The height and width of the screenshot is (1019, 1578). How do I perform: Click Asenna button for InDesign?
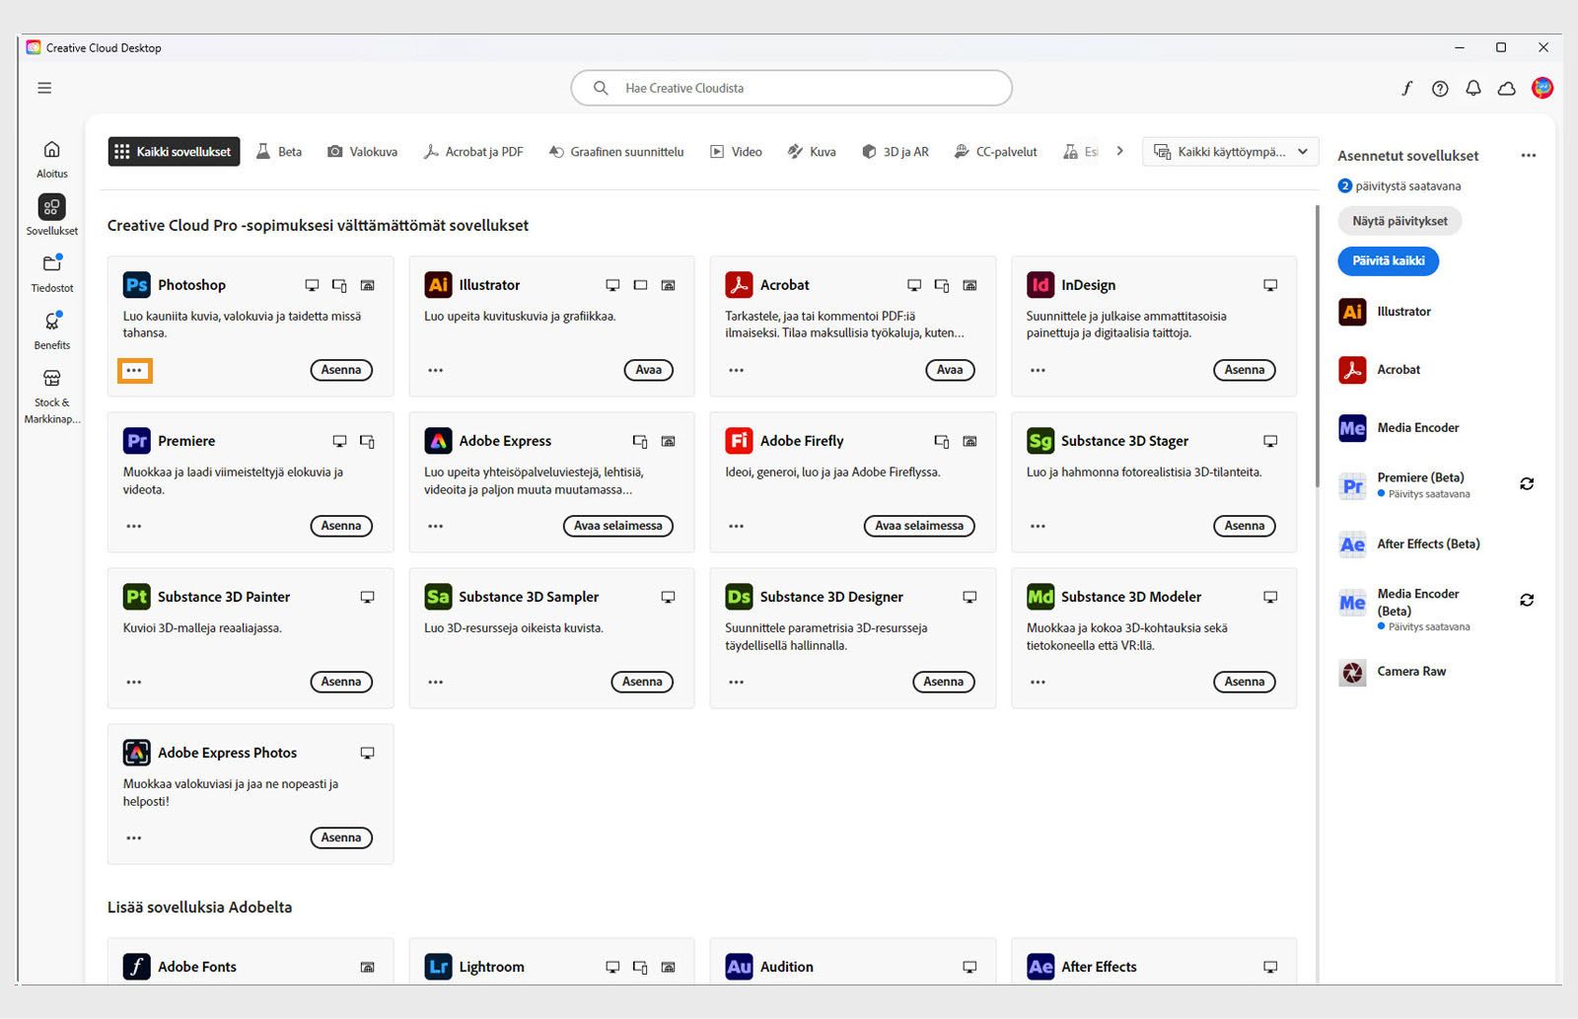pos(1244,370)
